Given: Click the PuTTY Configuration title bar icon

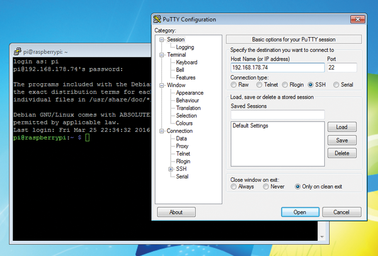Looking at the screenshot, I should [157, 19].
